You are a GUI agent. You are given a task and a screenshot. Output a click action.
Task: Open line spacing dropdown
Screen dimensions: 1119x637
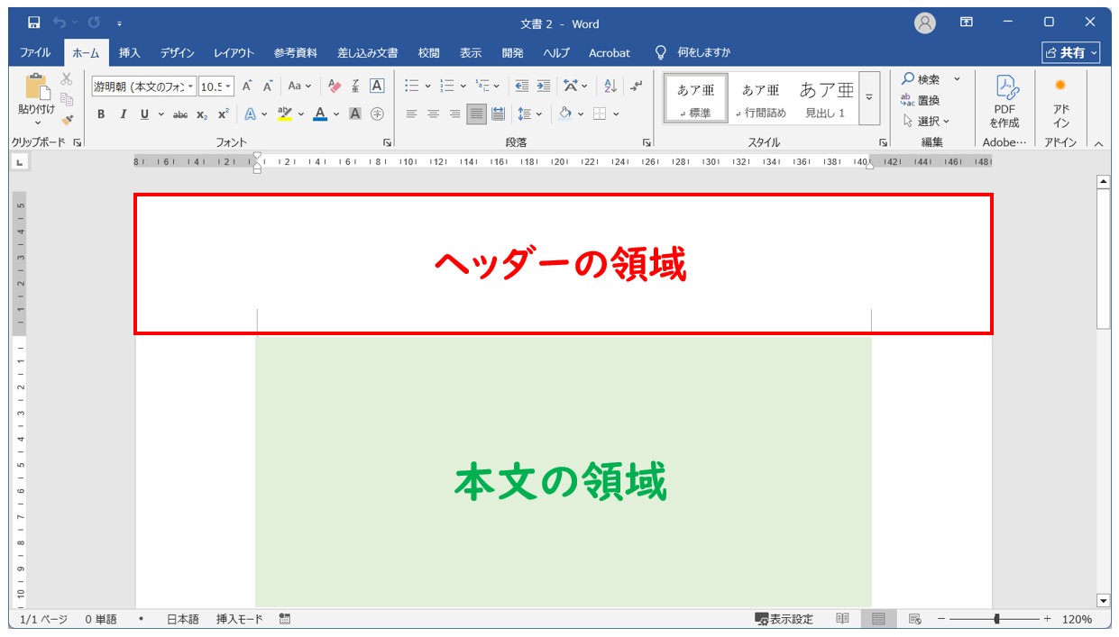click(x=529, y=114)
